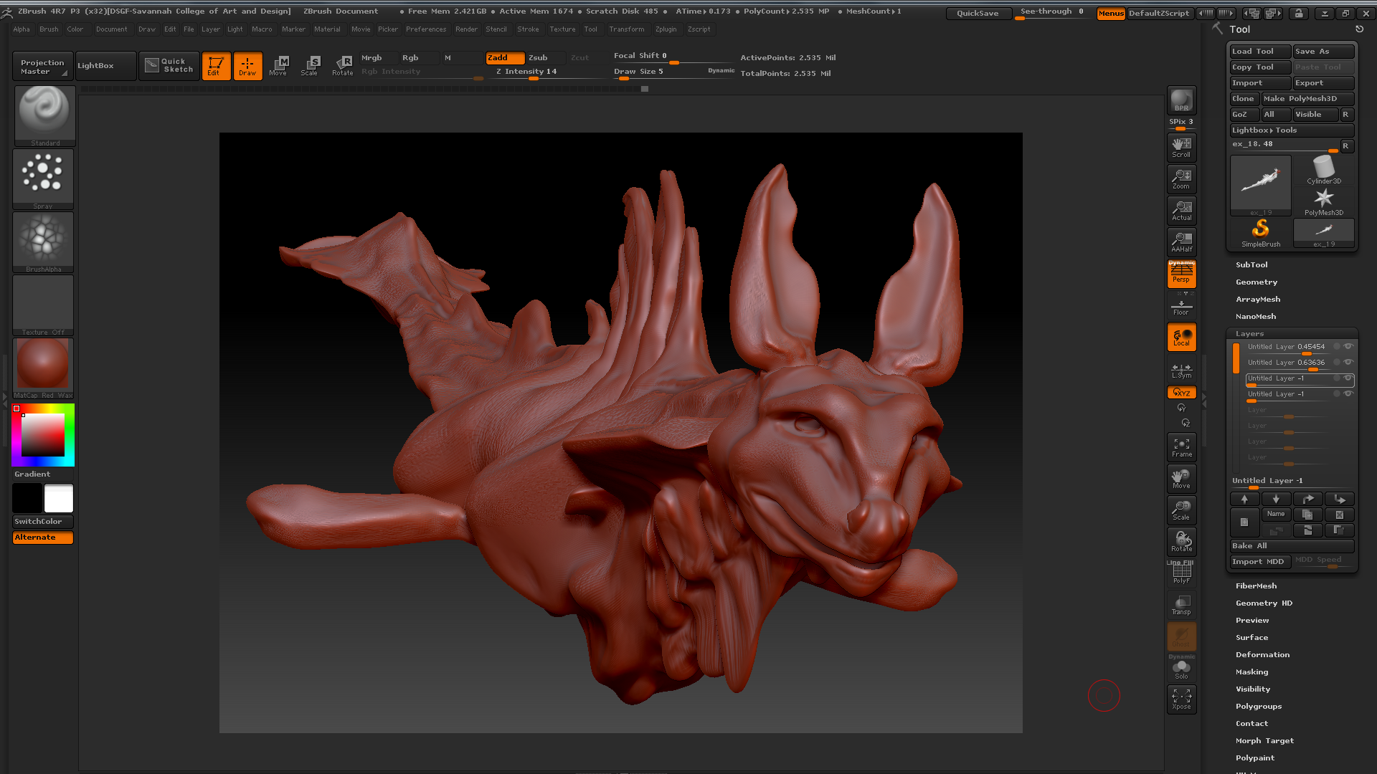
Task: Click the Bake All button
Action: click(1292, 546)
